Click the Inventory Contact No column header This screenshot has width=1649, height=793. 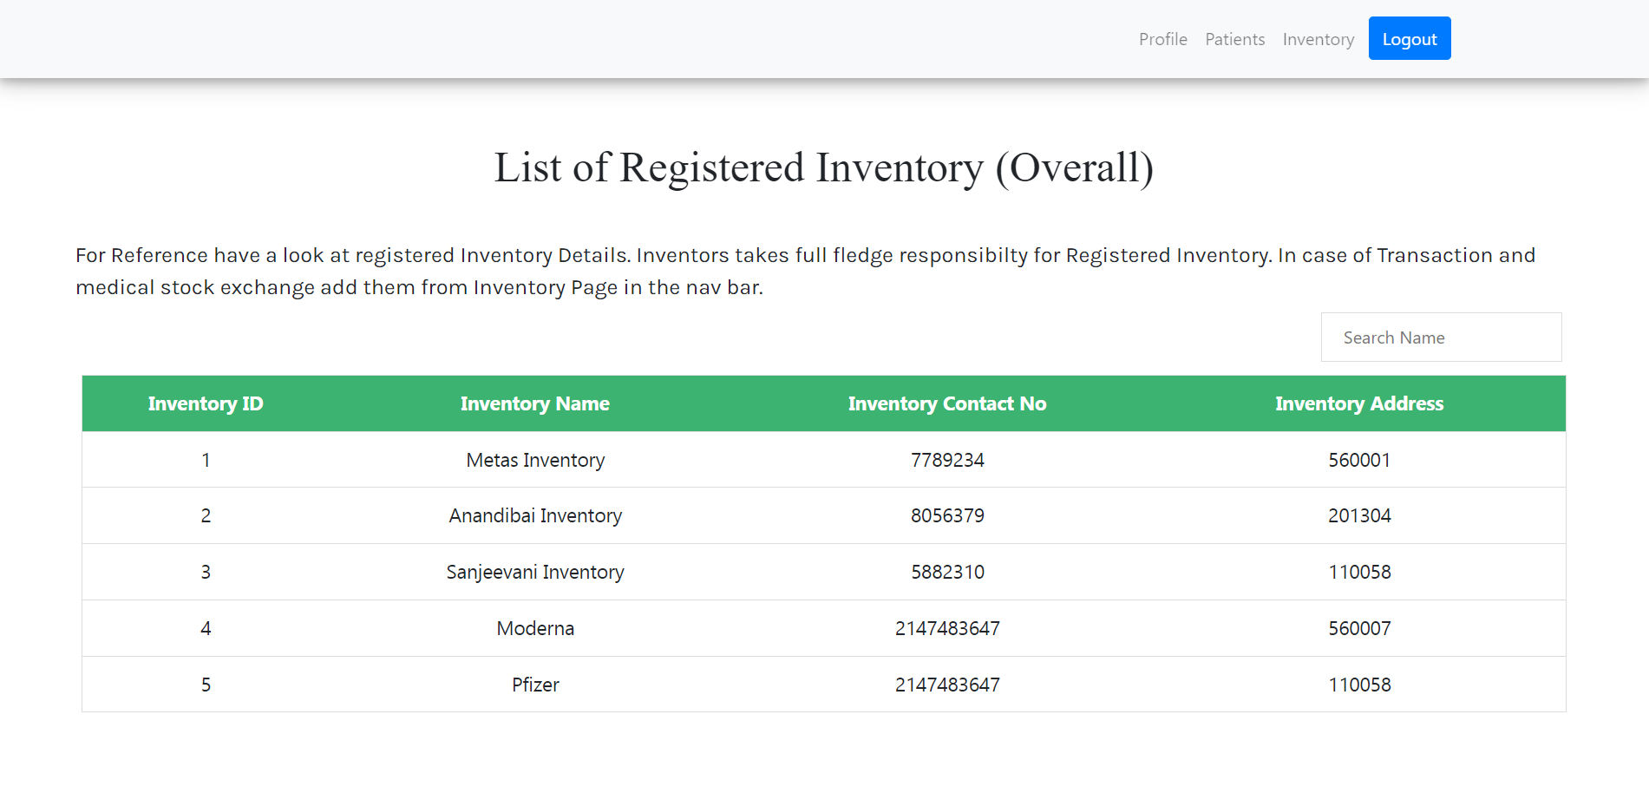click(946, 403)
